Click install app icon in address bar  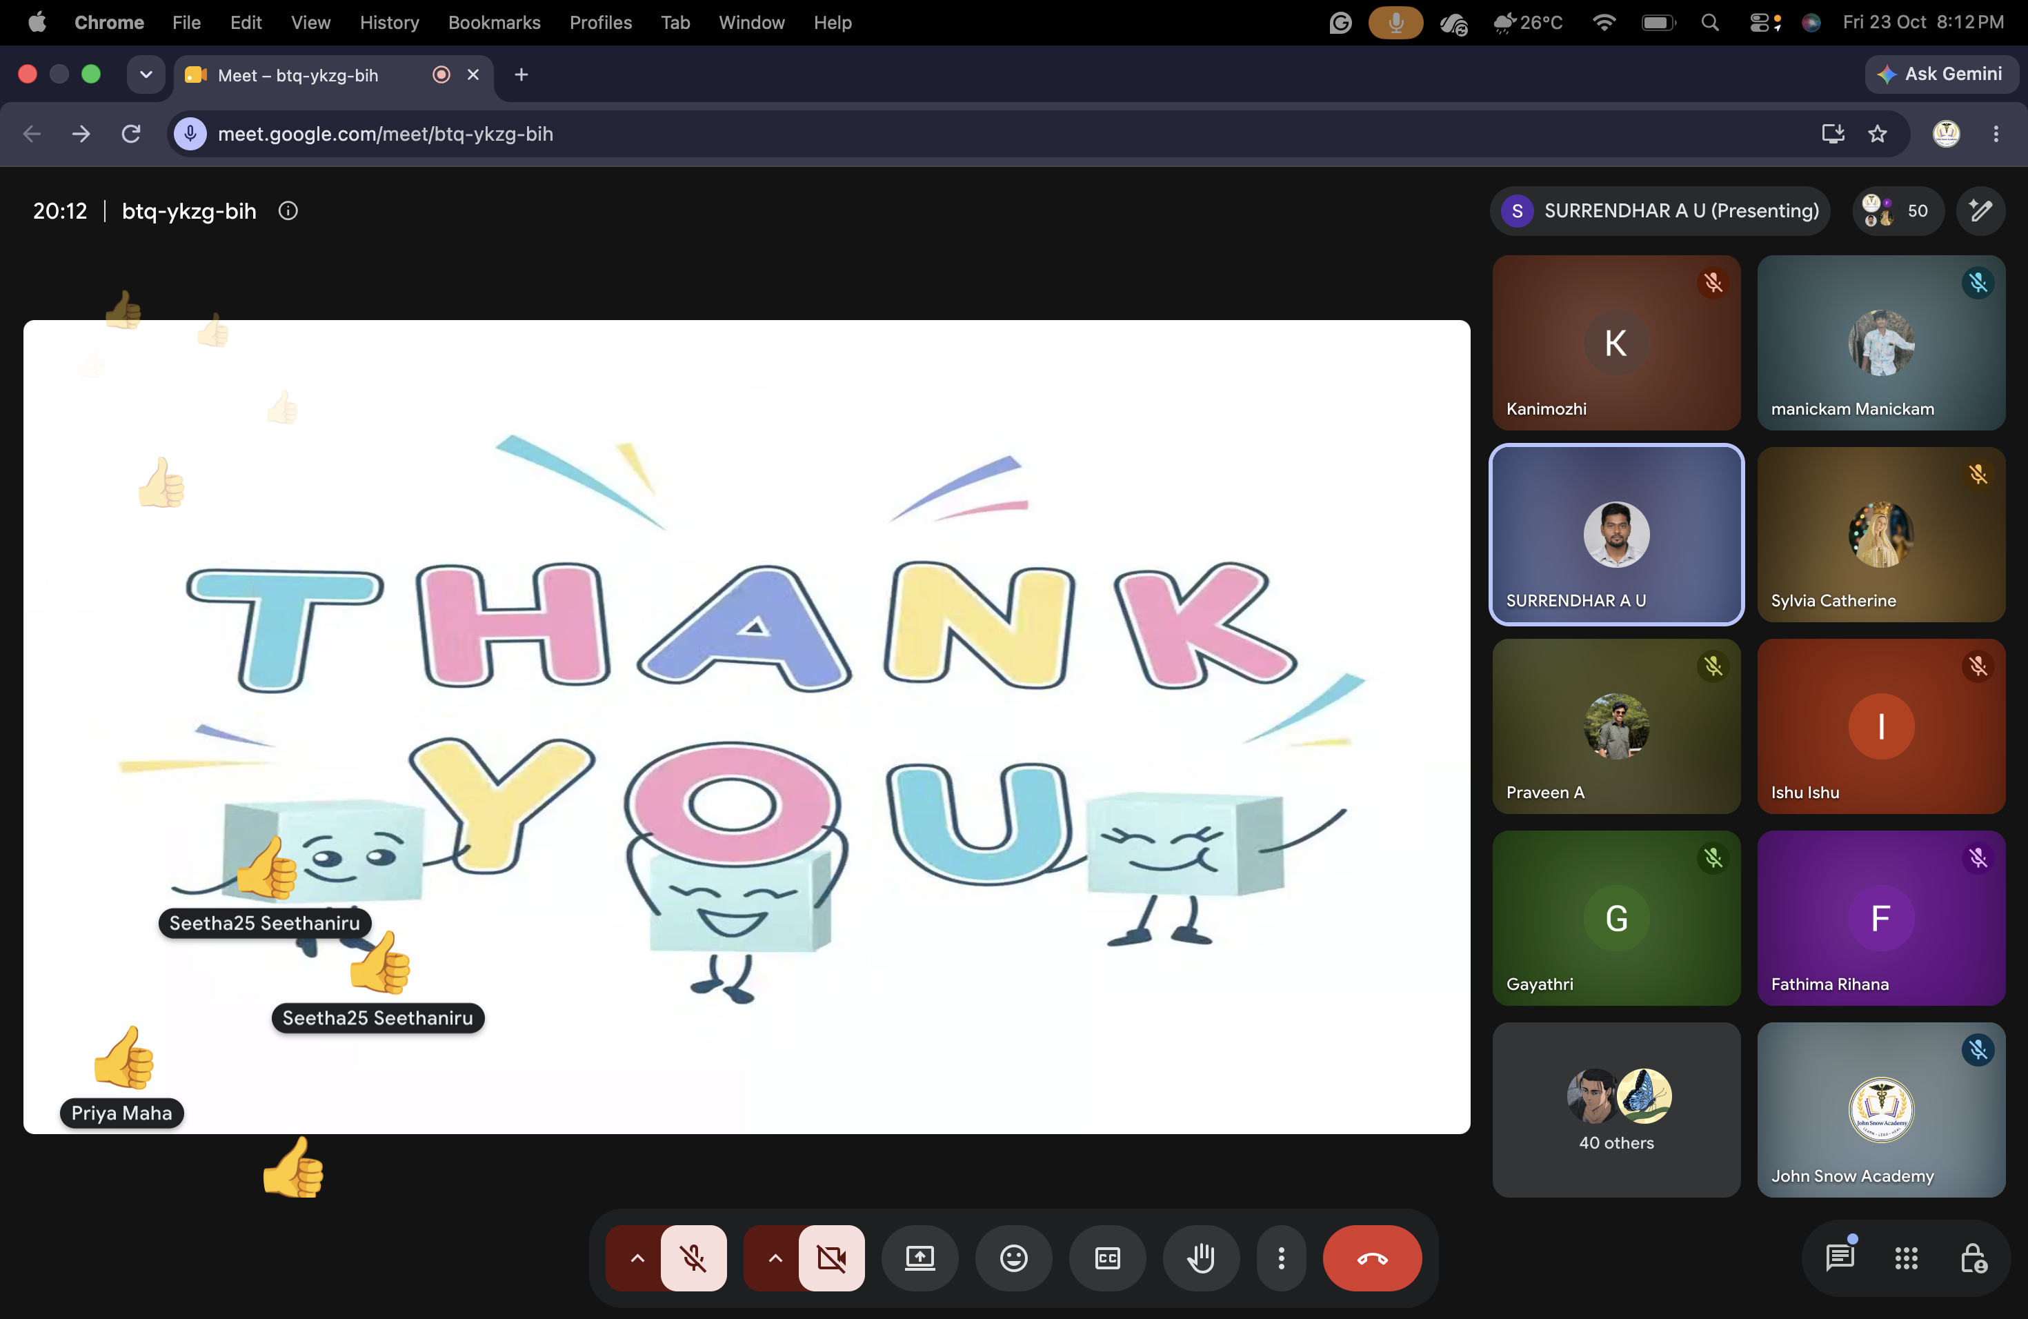pyautogui.click(x=1832, y=134)
